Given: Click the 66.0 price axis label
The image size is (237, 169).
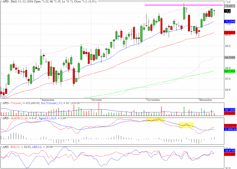Looking at the screenshot, I should (228, 68).
